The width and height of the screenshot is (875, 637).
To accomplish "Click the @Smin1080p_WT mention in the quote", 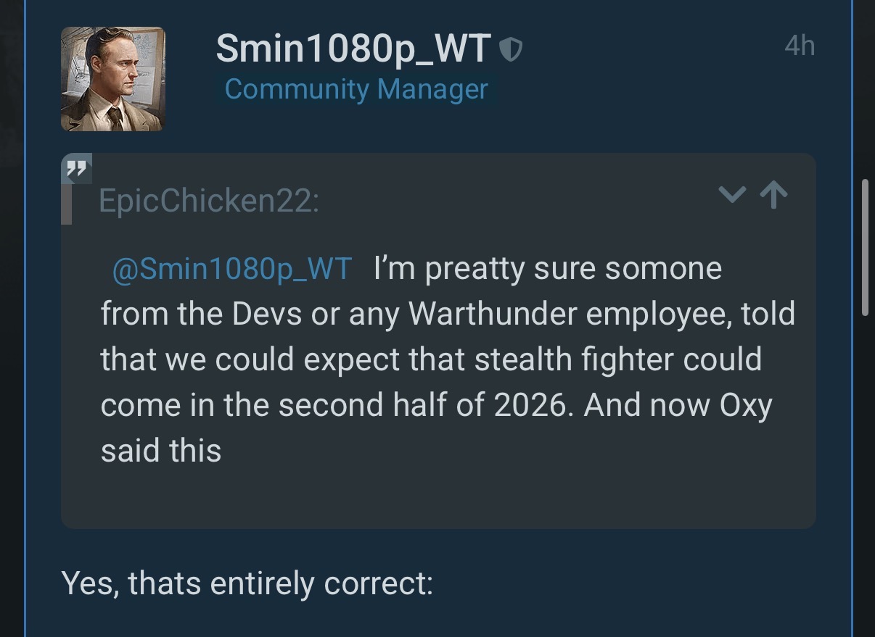I will tap(232, 269).
